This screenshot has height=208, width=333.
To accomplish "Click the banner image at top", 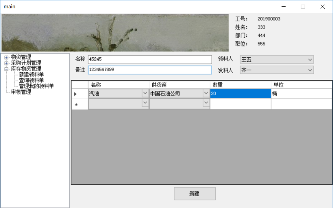I will [115, 33].
